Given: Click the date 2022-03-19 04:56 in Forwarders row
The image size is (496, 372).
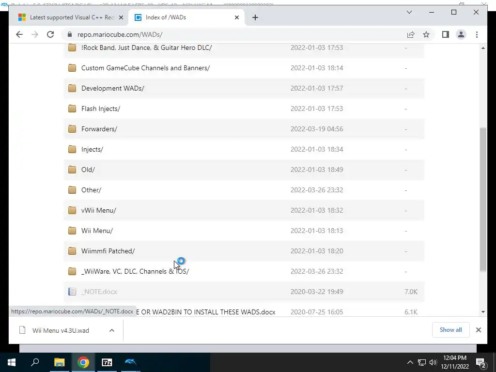Looking at the screenshot, I should [317, 129].
